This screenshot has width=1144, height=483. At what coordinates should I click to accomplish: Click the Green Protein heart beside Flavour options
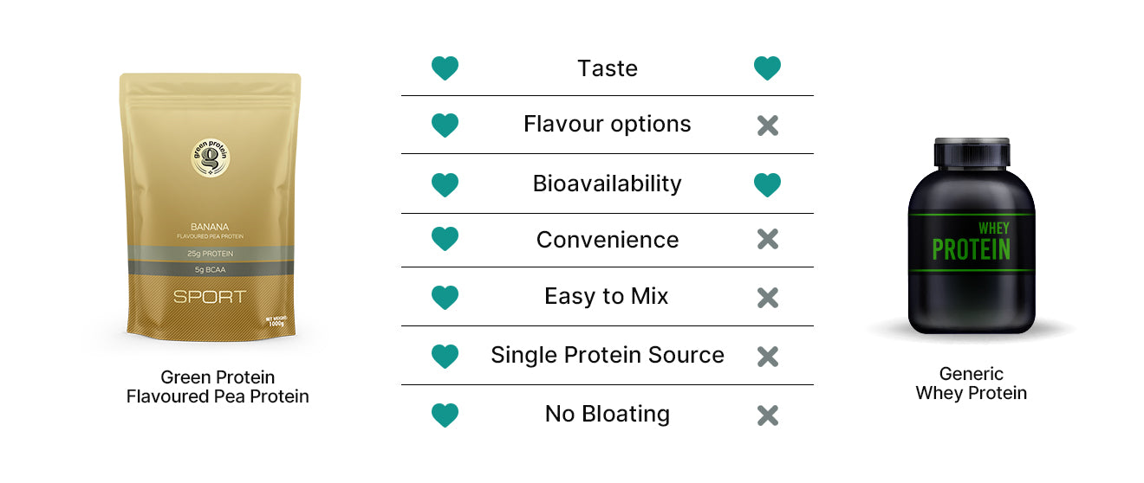(445, 126)
